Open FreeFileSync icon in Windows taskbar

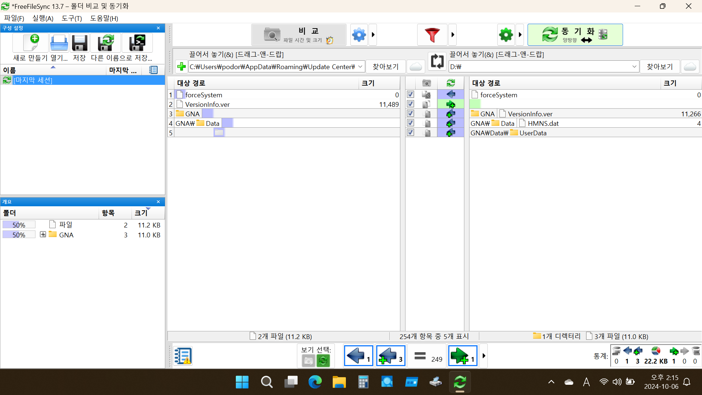point(460,382)
